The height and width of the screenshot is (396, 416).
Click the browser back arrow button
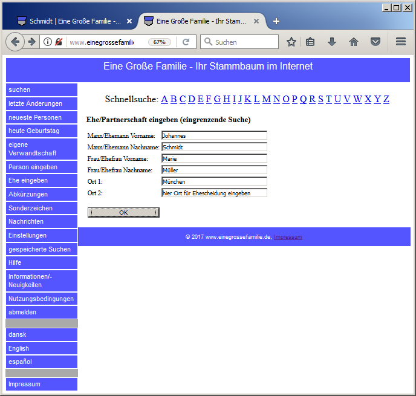(15, 42)
